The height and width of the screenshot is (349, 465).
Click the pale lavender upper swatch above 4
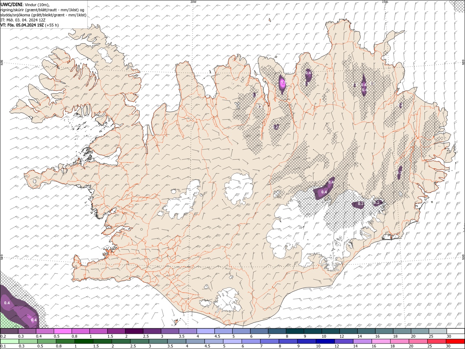[x=205, y=331]
